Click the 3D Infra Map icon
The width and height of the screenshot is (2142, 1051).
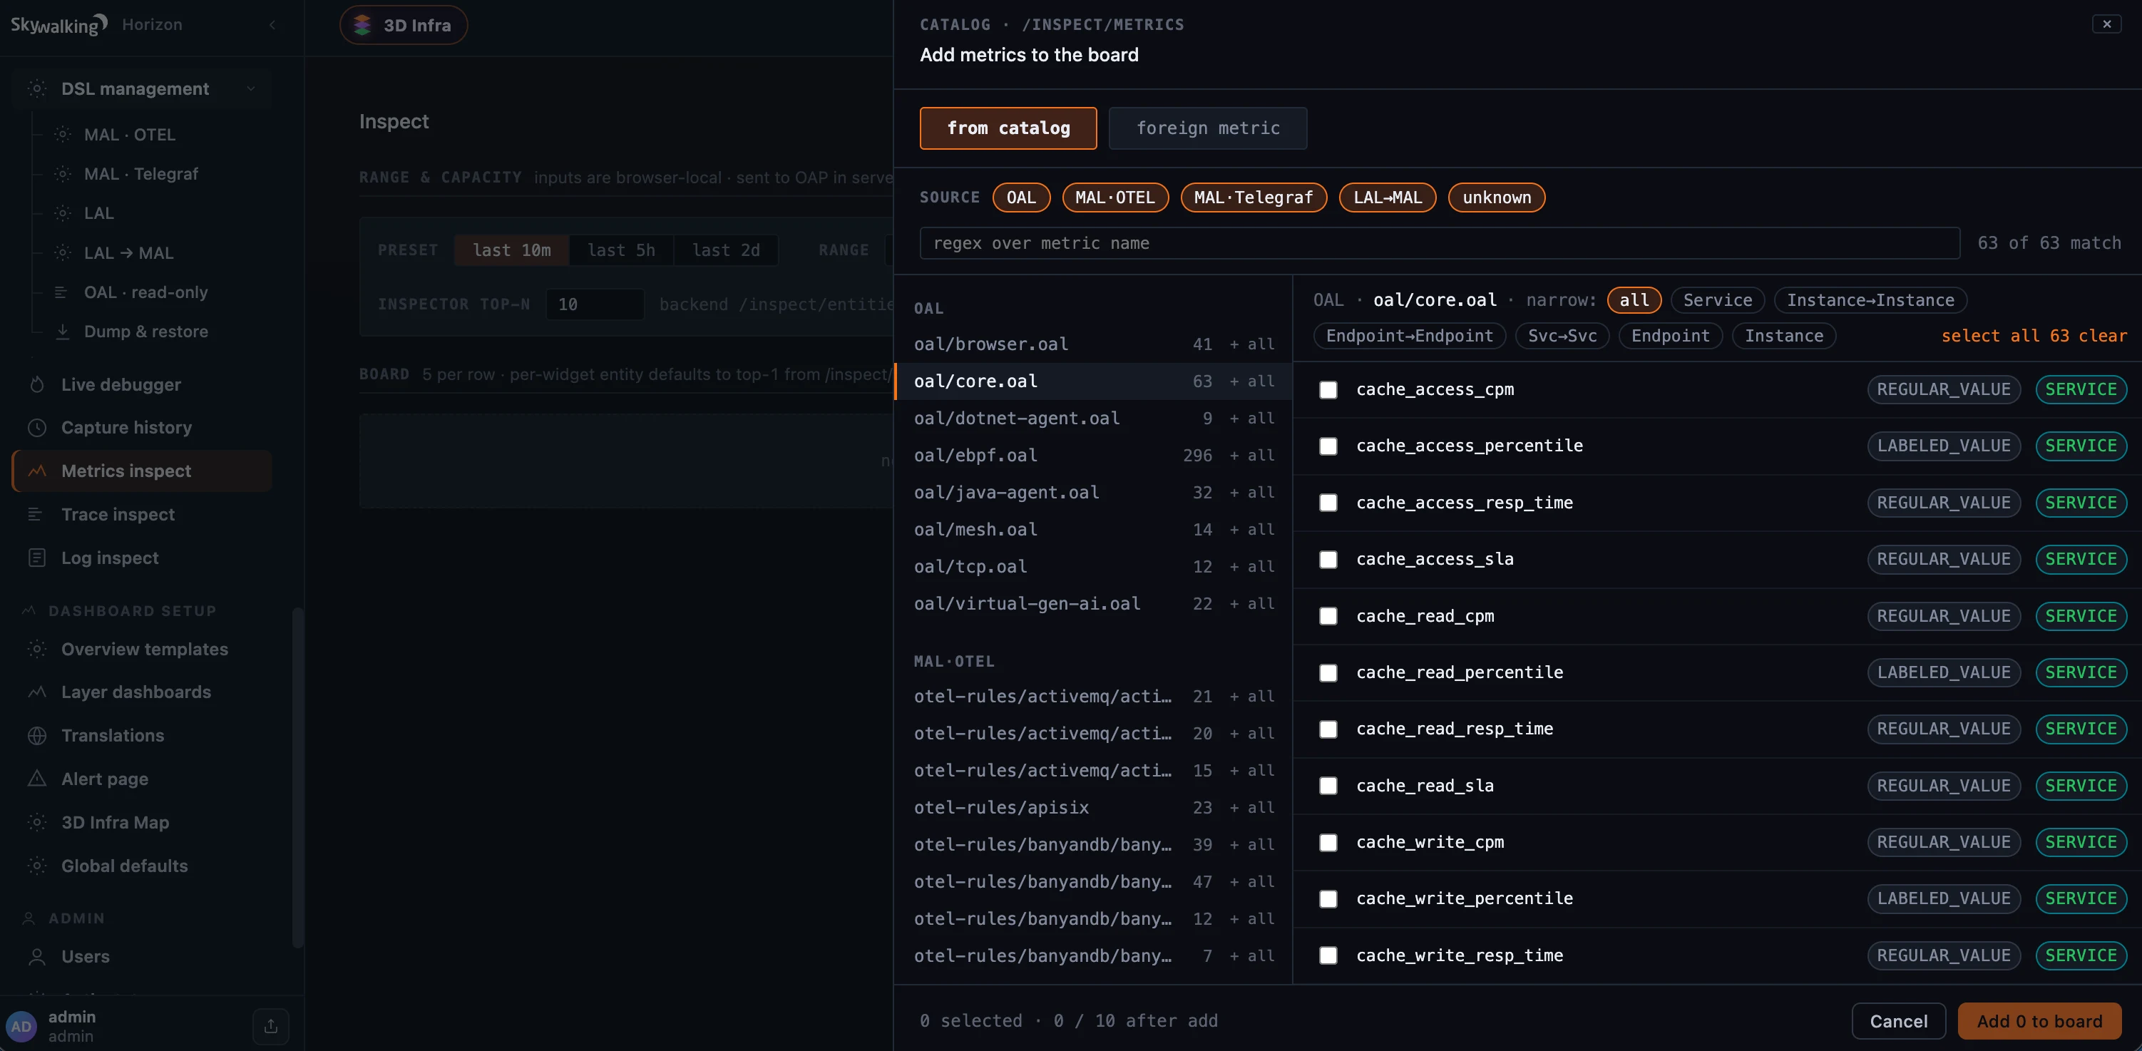coord(36,822)
